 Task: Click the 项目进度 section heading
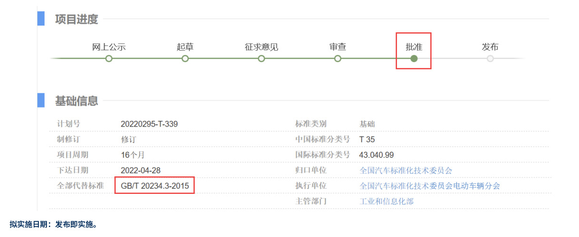click(x=76, y=19)
